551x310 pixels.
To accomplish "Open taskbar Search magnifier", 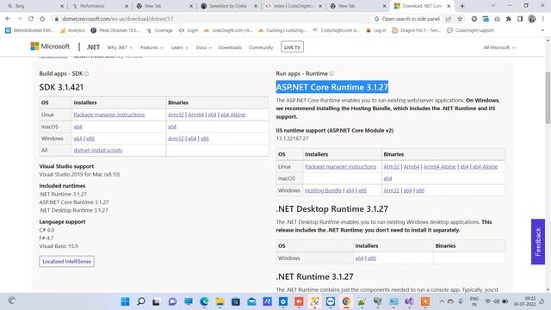I will tap(141, 301).
